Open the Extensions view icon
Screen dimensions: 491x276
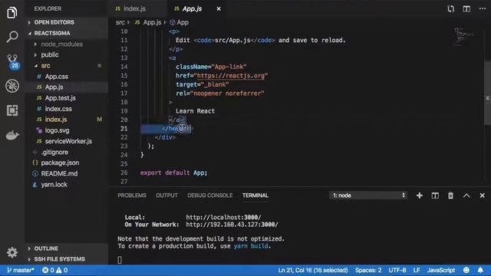click(12, 110)
